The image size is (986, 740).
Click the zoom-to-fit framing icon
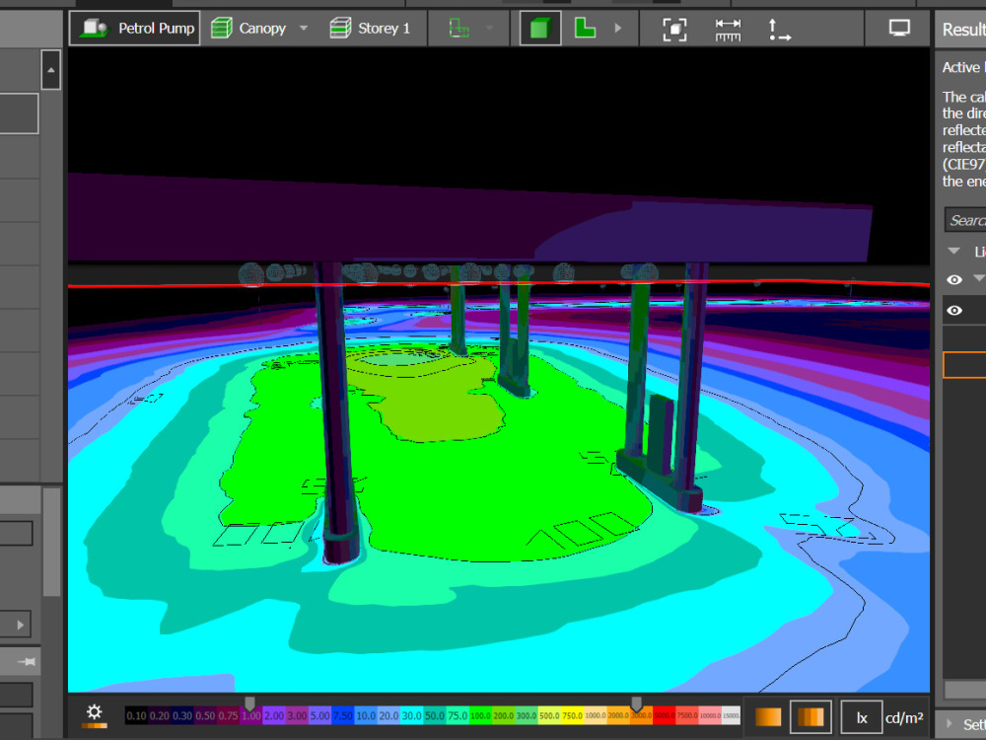coord(674,29)
